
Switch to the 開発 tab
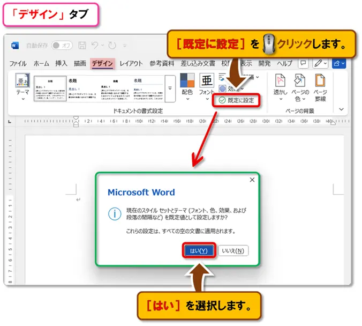(x=265, y=63)
